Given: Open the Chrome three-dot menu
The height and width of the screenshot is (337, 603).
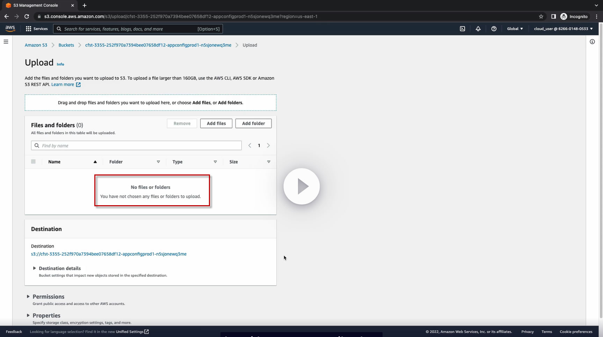Looking at the screenshot, I should (x=596, y=16).
